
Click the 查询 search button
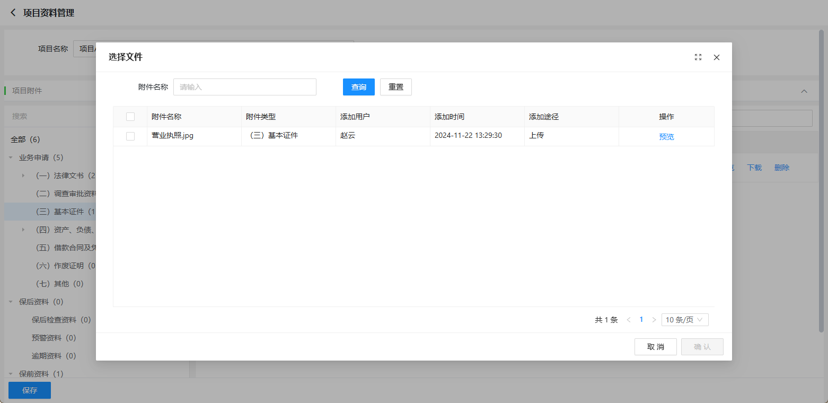[x=359, y=87]
